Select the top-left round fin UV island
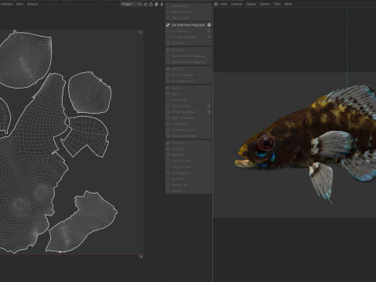 pyautogui.click(x=25, y=60)
